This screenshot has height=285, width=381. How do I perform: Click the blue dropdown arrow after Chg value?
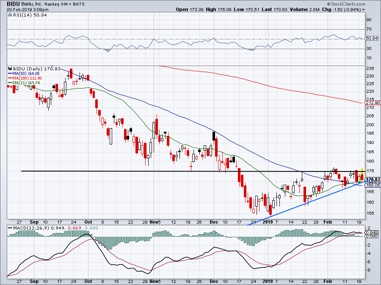(x=364, y=10)
